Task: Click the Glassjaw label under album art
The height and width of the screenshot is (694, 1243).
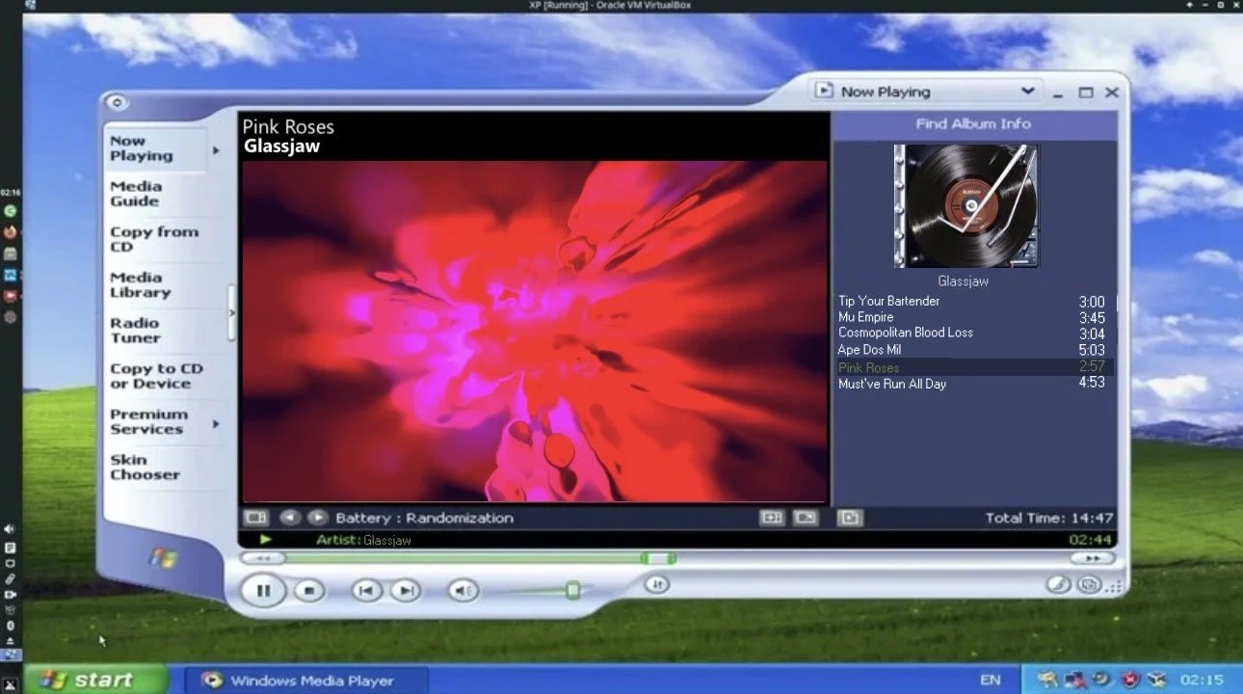Action: coord(963,281)
